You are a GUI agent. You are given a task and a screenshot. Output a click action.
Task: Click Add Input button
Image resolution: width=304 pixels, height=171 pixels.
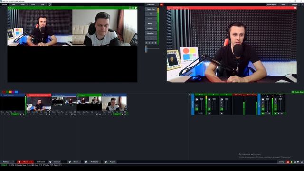6,162
